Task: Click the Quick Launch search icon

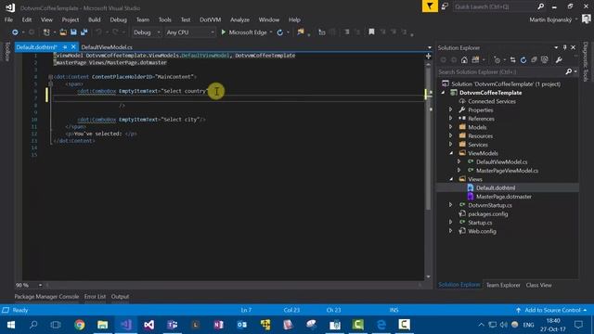Action: coord(540,6)
